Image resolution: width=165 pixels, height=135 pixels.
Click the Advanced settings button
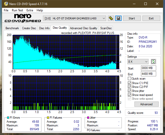click(x=146, y=104)
